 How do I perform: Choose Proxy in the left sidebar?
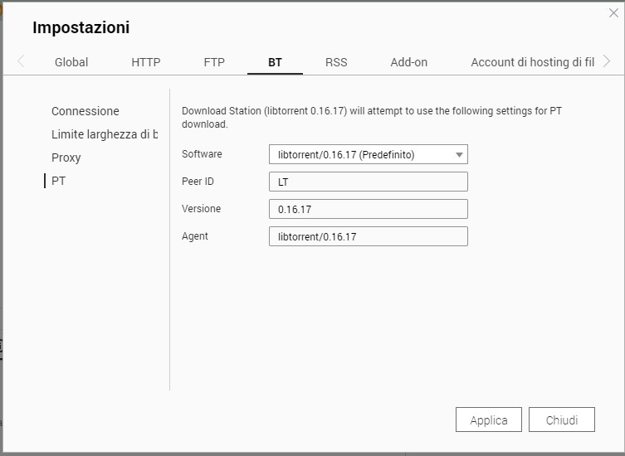(x=66, y=158)
